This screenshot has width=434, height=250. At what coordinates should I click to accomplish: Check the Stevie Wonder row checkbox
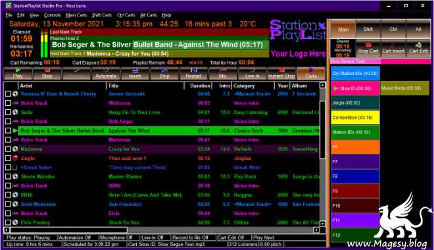pyautogui.click(x=8, y=176)
